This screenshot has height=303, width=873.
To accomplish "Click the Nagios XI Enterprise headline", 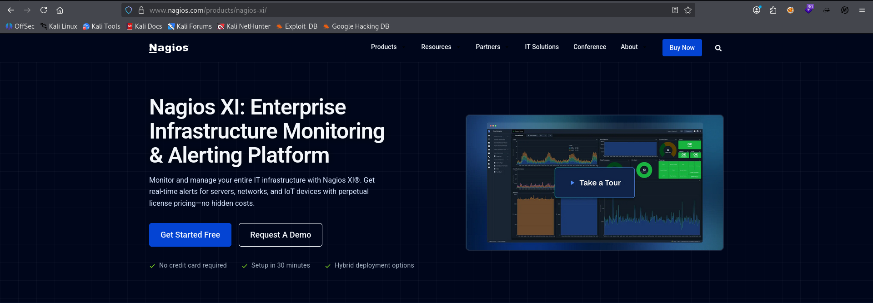I will tap(267, 131).
